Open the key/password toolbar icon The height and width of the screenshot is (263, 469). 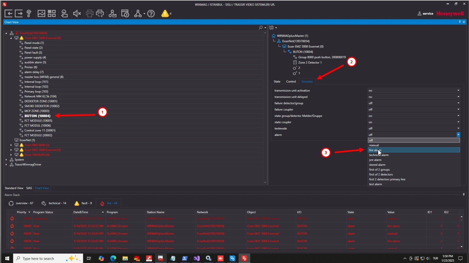29,13
